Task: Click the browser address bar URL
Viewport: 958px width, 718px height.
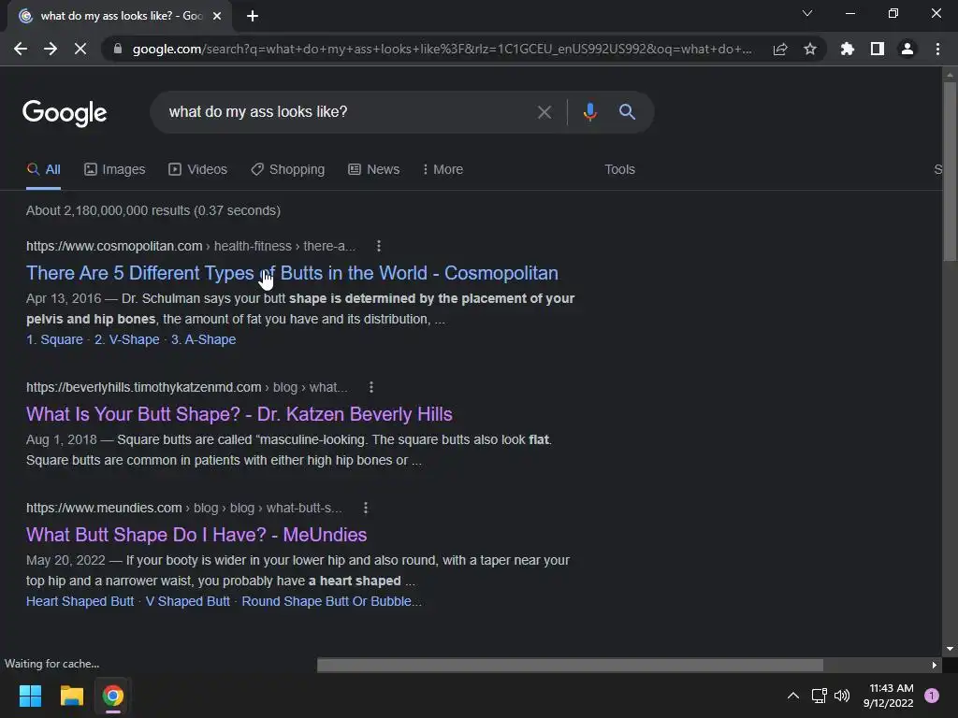Action: pos(442,49)
